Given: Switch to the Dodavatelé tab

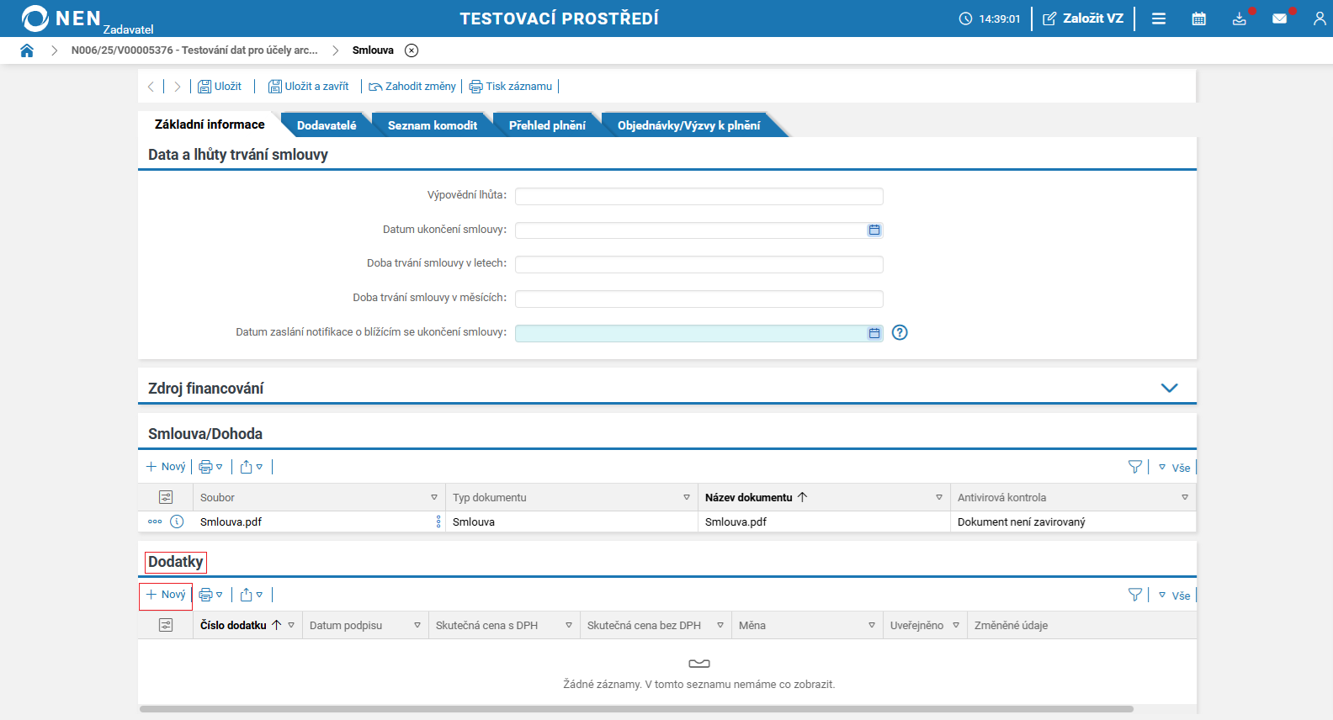Looking at the screenshot, I should click(x=327, y=125).
